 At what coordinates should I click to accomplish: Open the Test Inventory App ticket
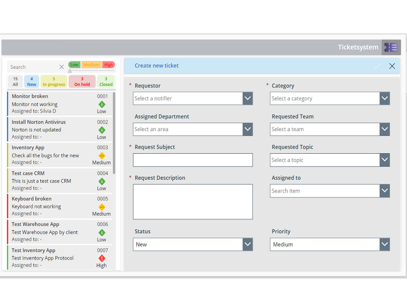(60, 257)
